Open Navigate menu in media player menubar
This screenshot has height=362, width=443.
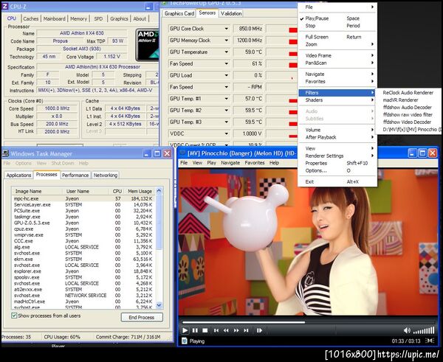[x=230, y=162]
